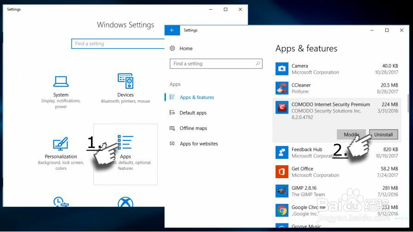The width and height of the screenshot is (413, 232).
Task: Open the Apps category tile
Action: coord(125,154)
